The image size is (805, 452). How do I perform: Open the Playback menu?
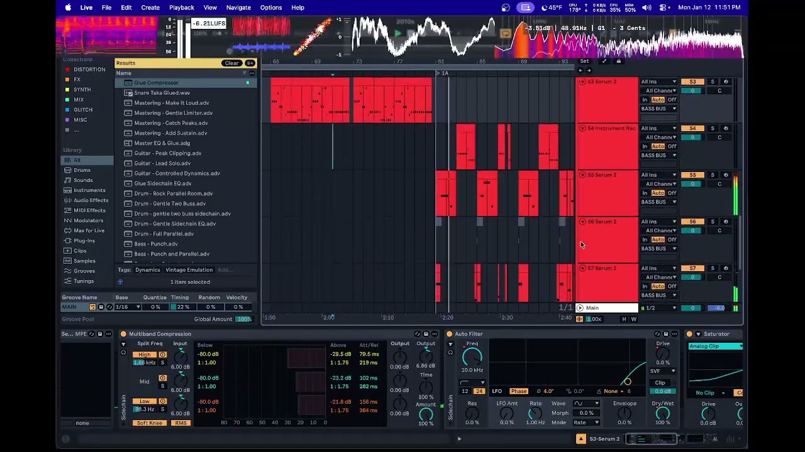(182, 8)
